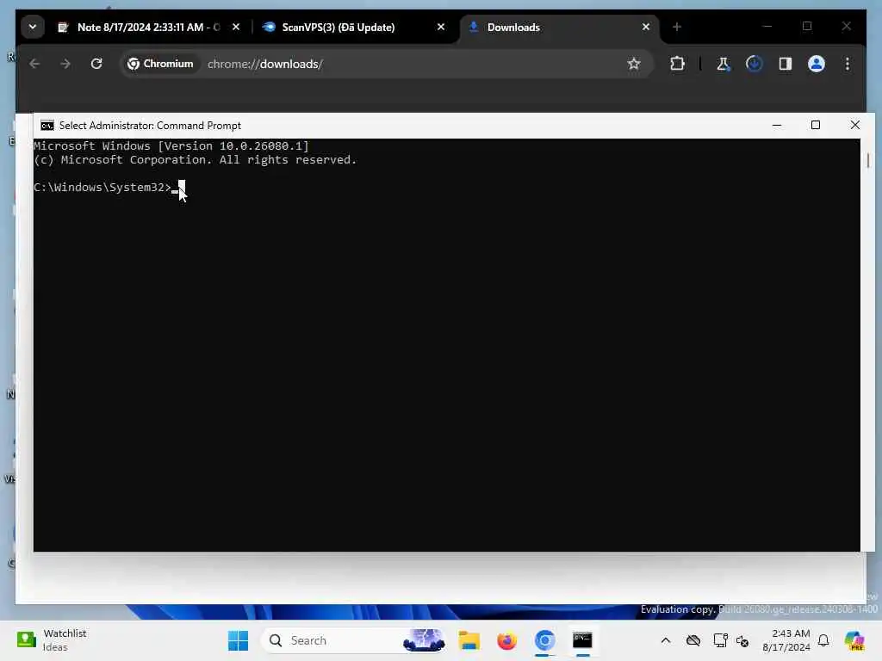Click the taskbar Search box
The width and height of the screenshot is (882, 661).
pyautogui.click(x=354, y=640)
